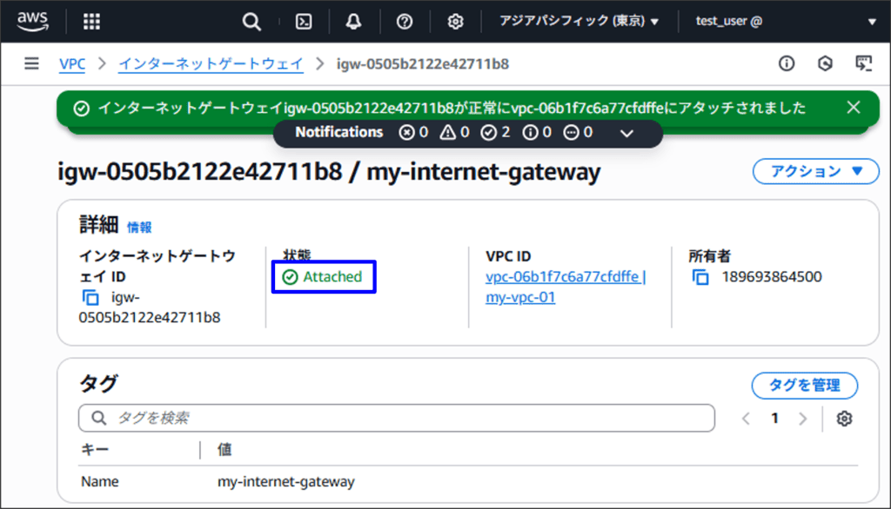Screen dimensions: 891x509
Task: Open the 情報 info link next to 詳細
Action: point(139,228)
